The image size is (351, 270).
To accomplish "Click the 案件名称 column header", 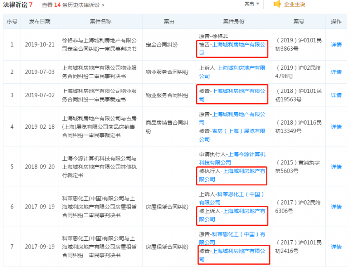I will pos(100,21).
